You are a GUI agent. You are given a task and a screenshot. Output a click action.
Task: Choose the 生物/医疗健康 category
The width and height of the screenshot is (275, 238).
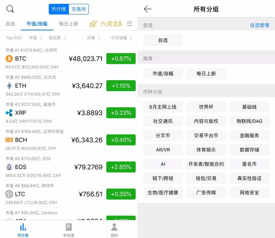163,192
